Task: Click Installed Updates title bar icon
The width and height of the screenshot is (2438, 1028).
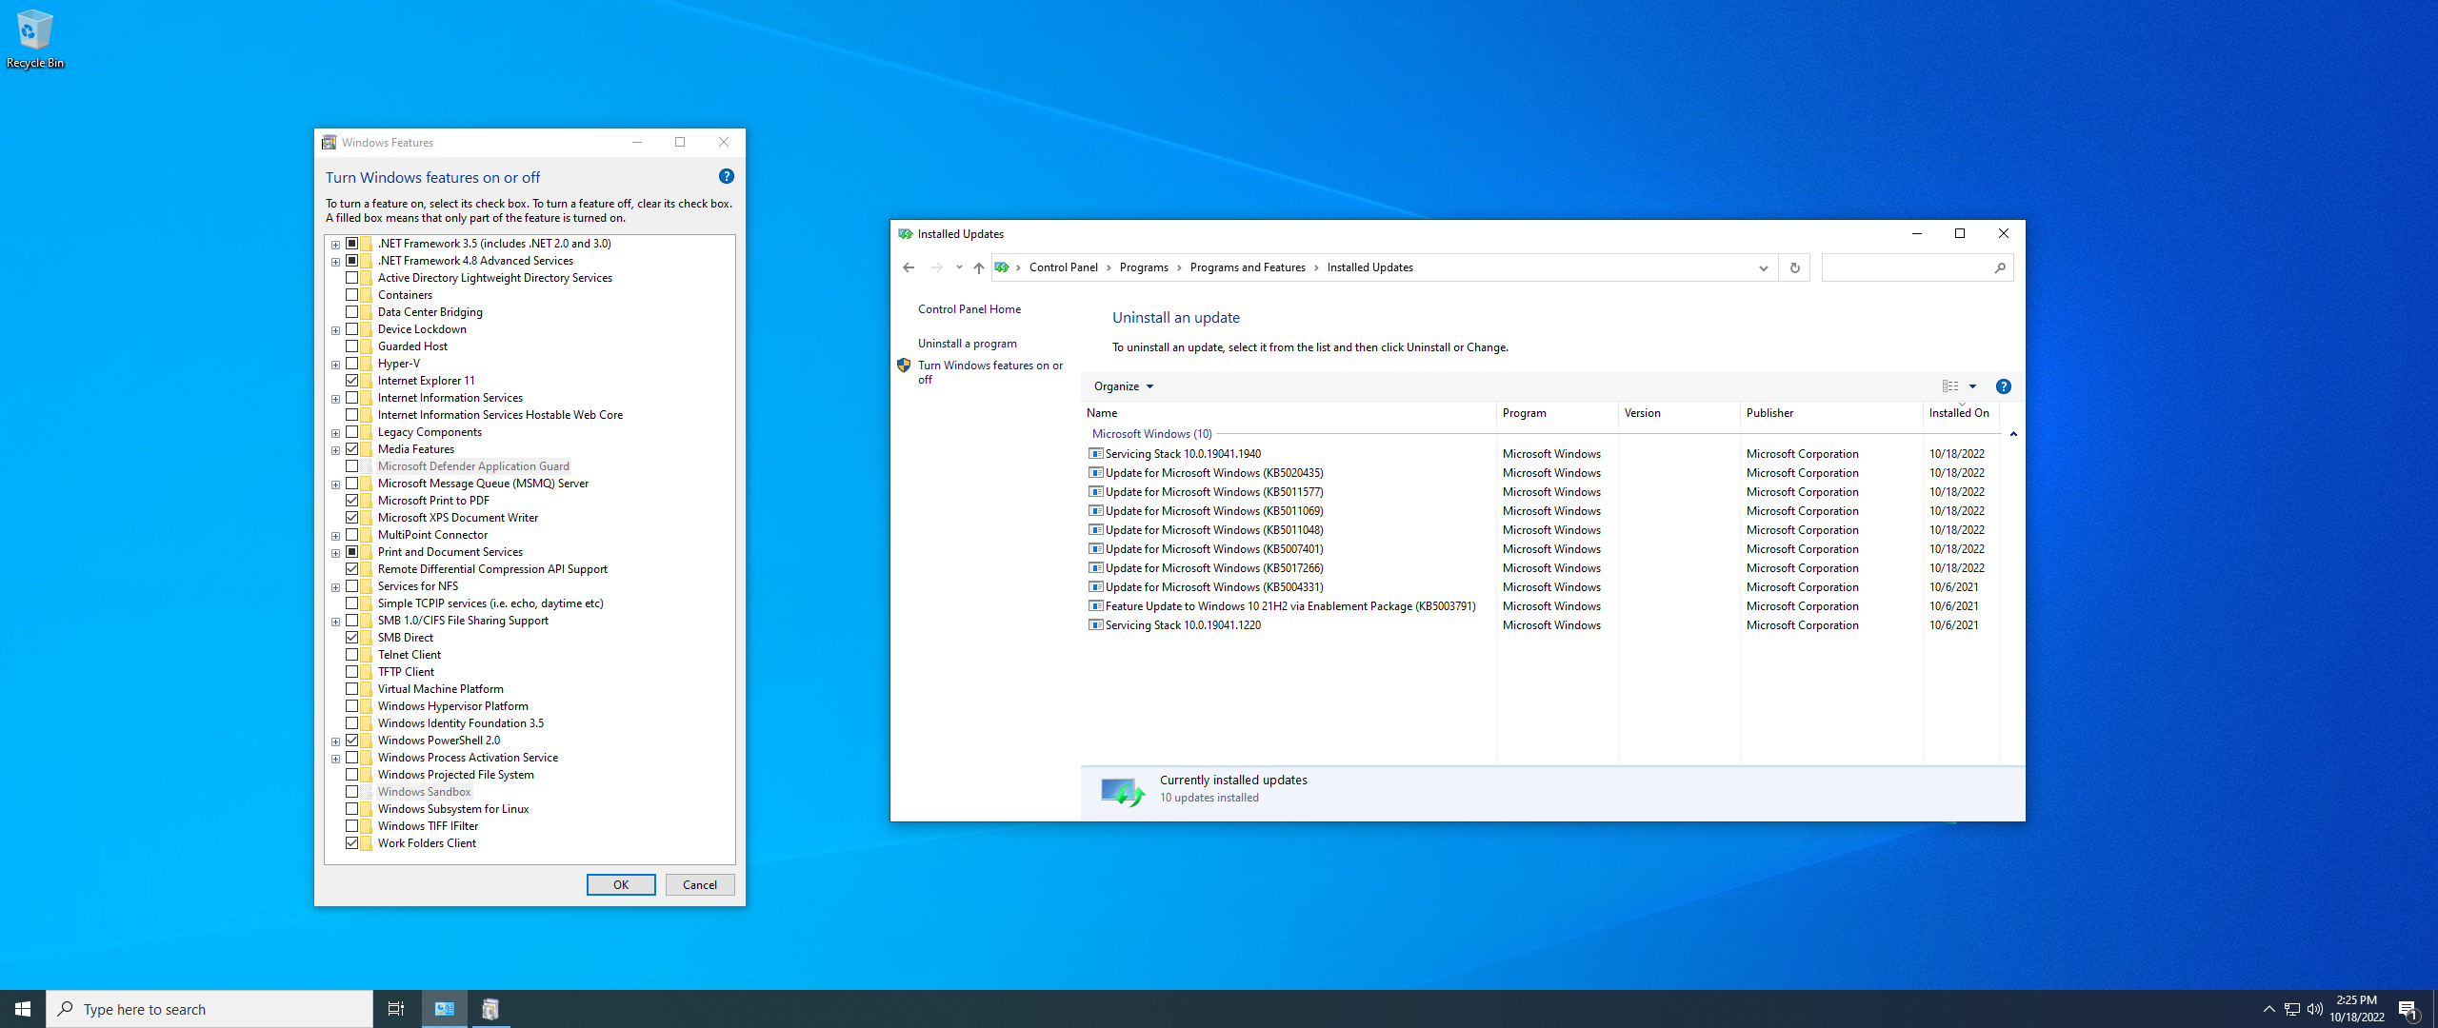Action: point(905,234)
